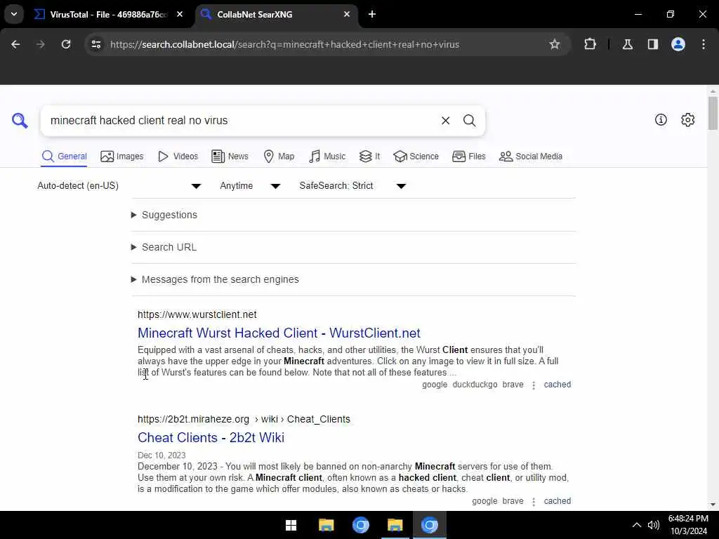Submit search with magnifier button
719x539 pixels.
point(469,121)
